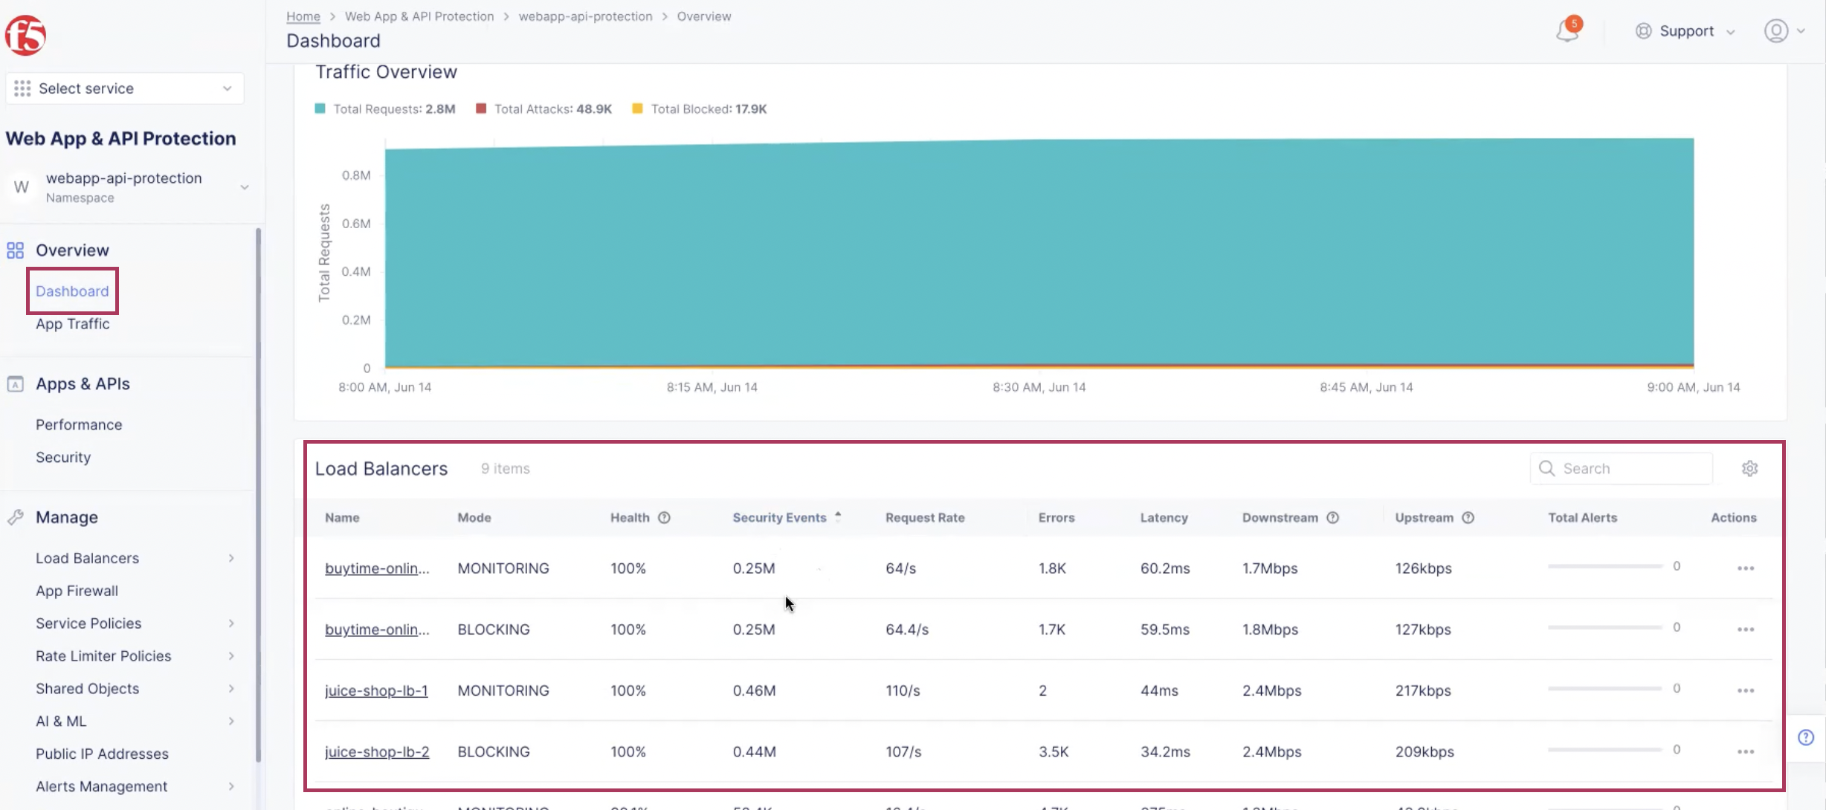Open Public IP Addresses in sidebar

(x=102, y=754)
